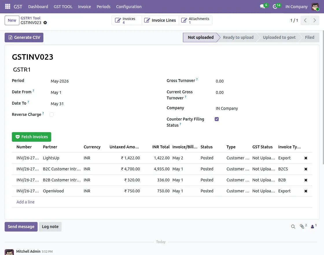This screenshot has height=255, width=324.
Task: Open the conversations chat icon
Action: [262, 6]
